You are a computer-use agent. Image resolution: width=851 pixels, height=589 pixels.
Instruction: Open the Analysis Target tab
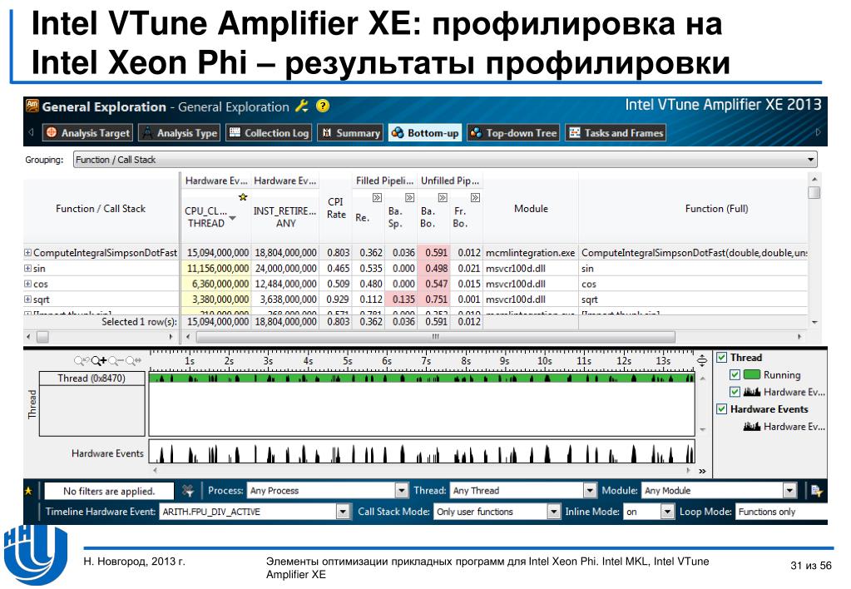point(88,133)
